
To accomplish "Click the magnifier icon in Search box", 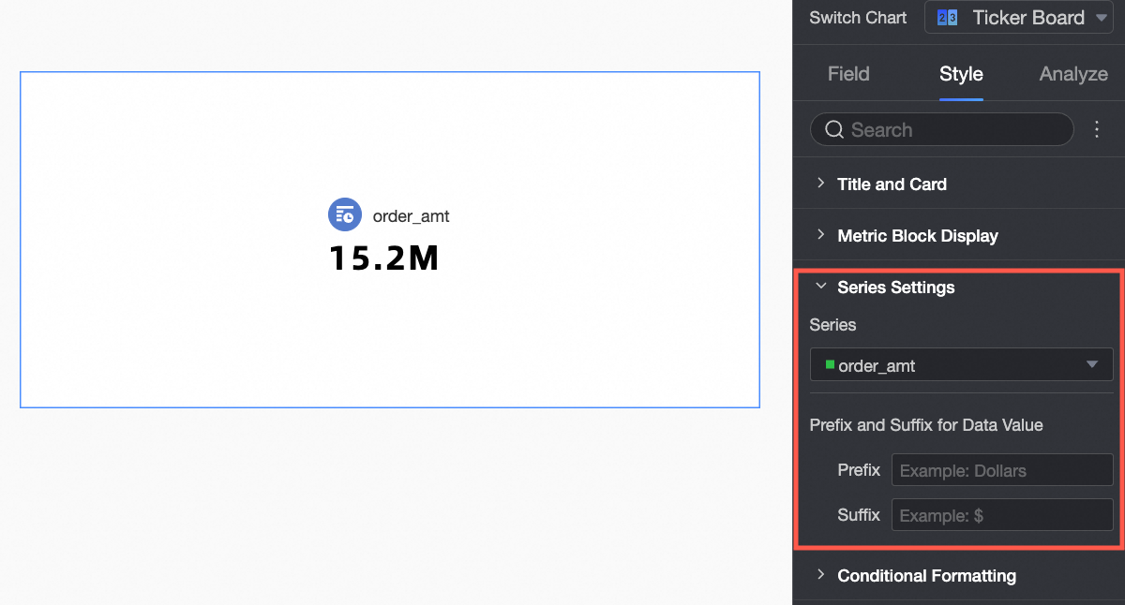I will click(x=834, y=130).
